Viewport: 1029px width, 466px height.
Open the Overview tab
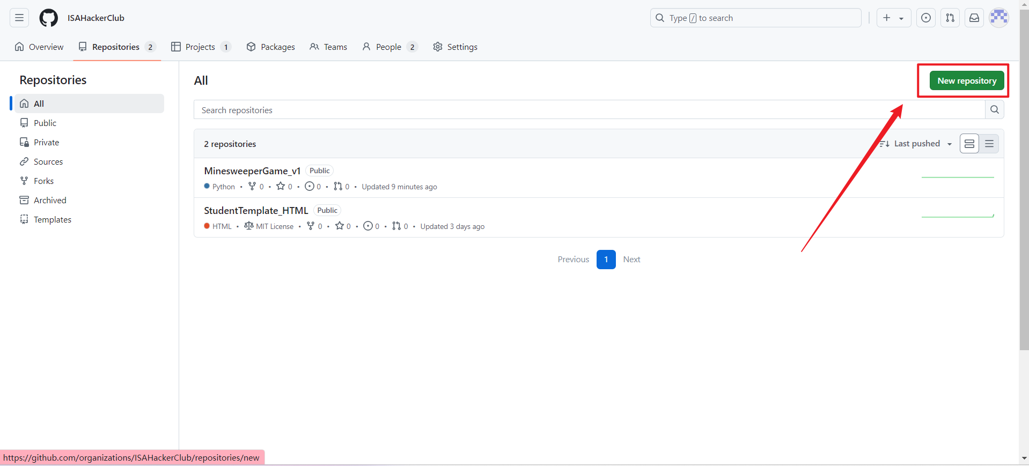point(39,47)
